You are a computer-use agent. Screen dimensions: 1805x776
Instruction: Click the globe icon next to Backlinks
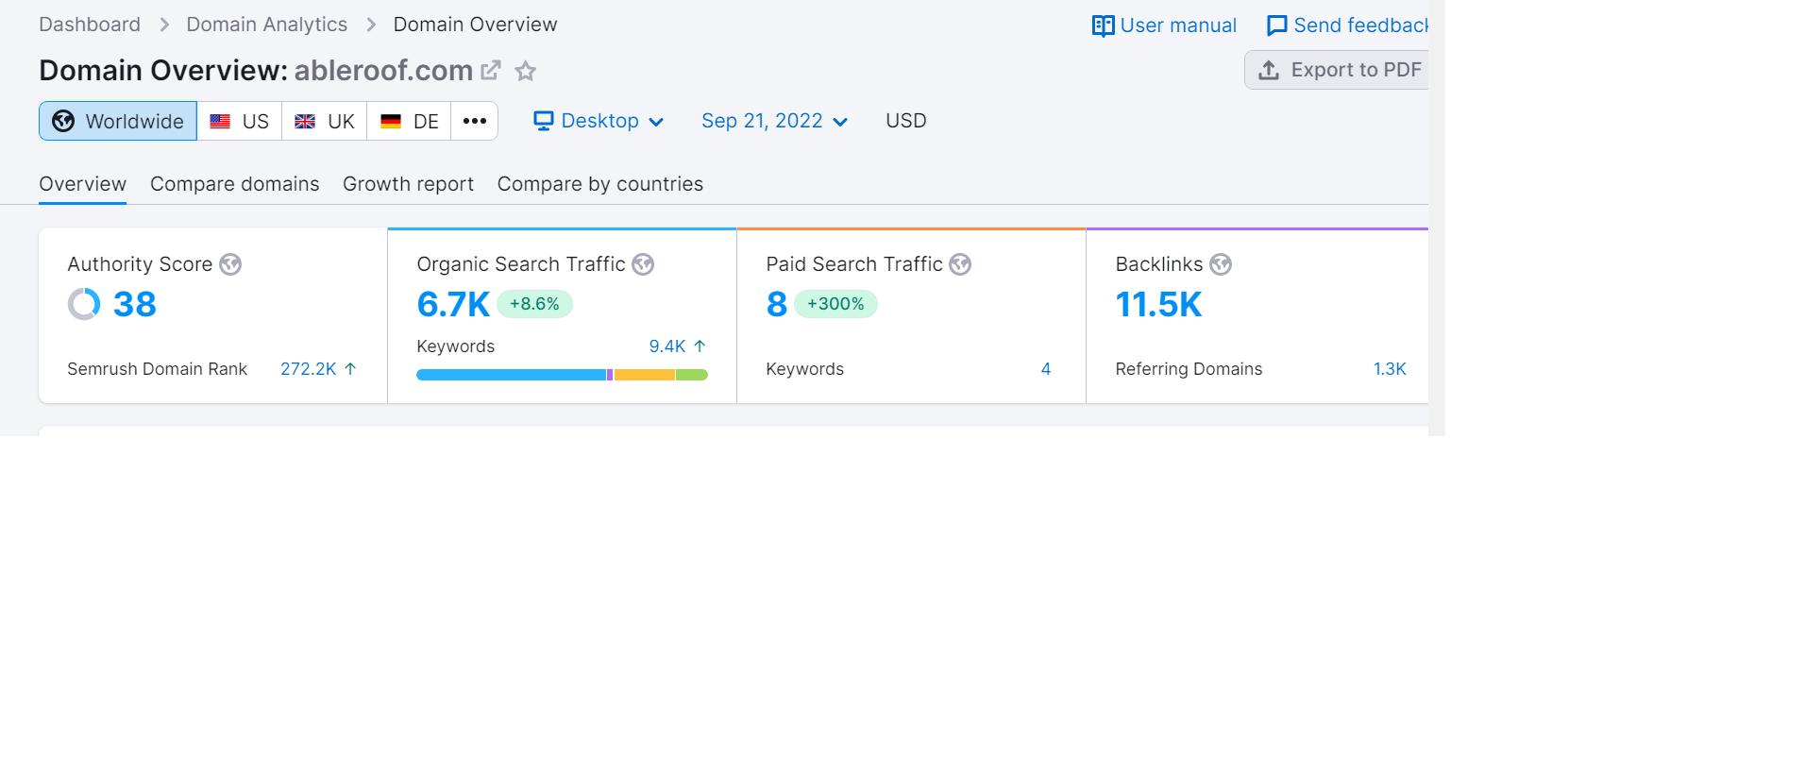click(1221, 264)
